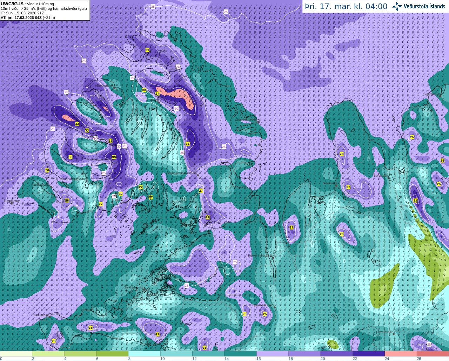Pick the pale cyan 8–10 m/s legend swatch
Viewport: 449px width, 361px height.
pos(145,354)
